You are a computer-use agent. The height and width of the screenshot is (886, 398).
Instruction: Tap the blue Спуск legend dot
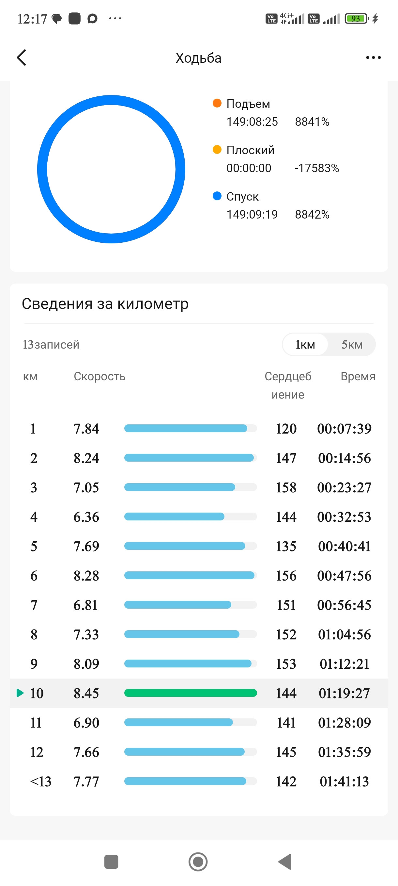[217, 196]
